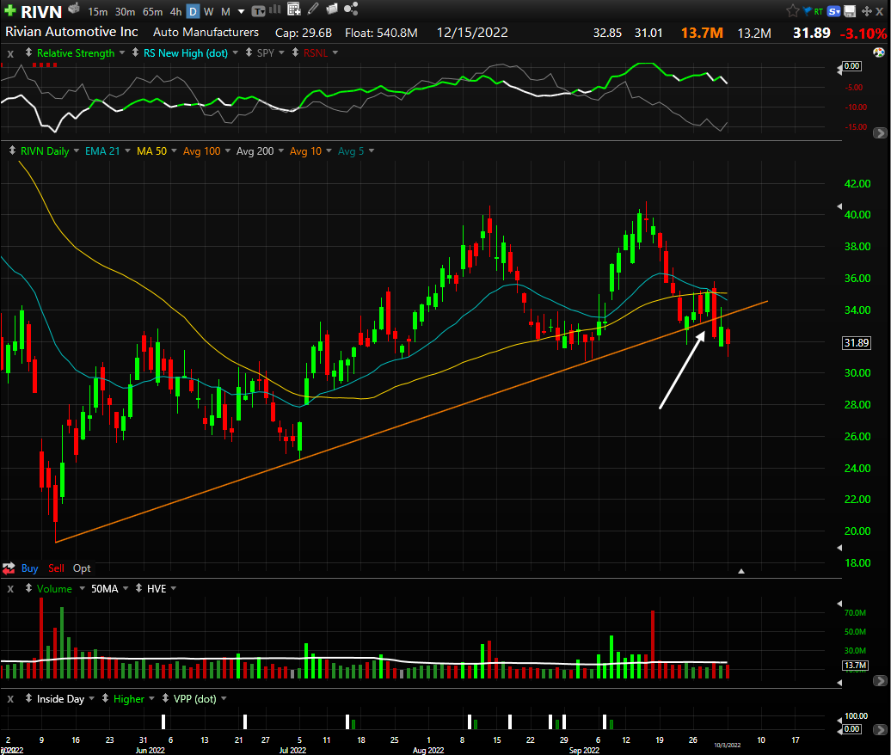The width and height of the screenshot is (891, 755).
Task: Click the 31.89 current price label
Action: (857, 342)
